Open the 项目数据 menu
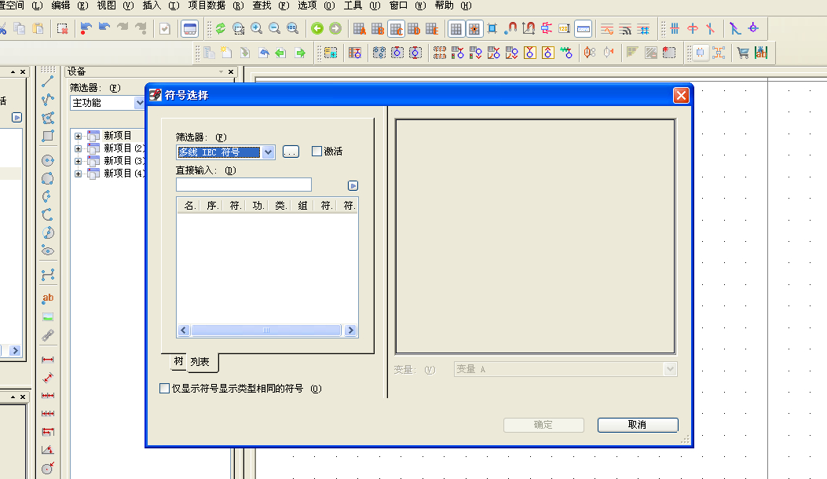Viewport: 827px width, 479px height. (x=216, y=5)
